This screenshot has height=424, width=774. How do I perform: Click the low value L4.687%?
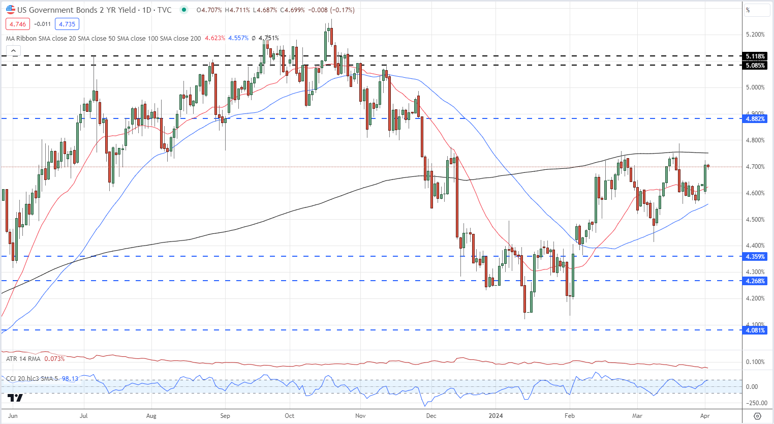pos(264,10)
